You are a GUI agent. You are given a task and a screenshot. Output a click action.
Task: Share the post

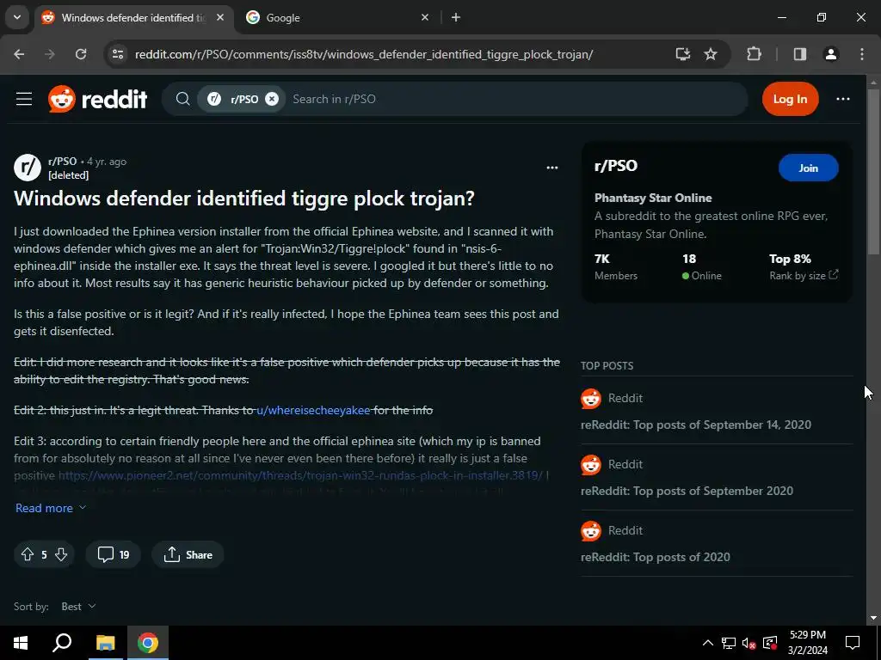188,555
